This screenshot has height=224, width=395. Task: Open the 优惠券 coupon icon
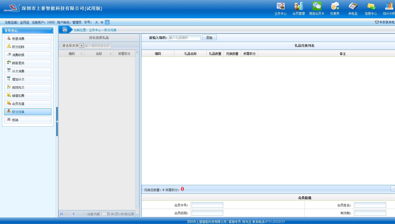pos(335,6)
